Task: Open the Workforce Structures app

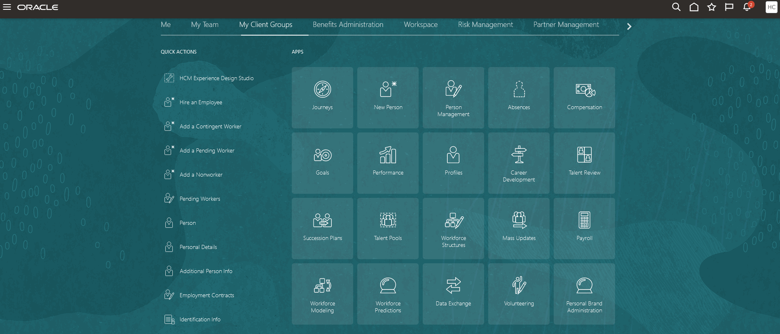Action: (x=453, y=229)
